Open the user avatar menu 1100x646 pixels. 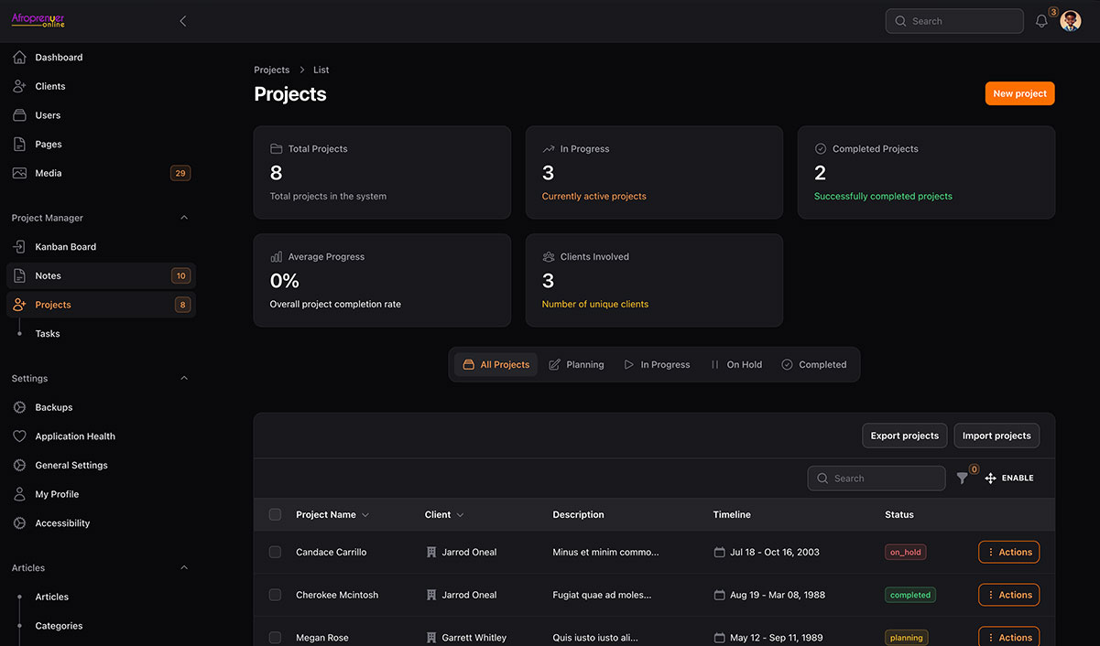[x=1070, y=21]
